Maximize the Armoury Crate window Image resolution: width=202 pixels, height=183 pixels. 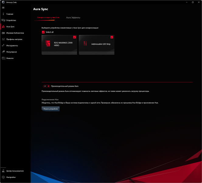(193, 2)
